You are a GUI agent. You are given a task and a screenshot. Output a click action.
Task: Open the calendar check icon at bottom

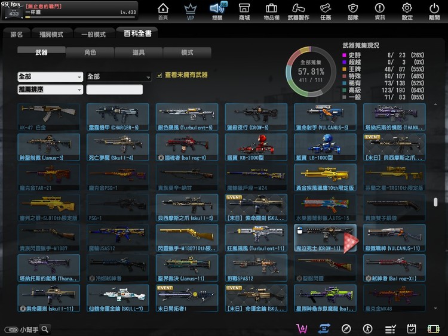click(x=412, y=329)
